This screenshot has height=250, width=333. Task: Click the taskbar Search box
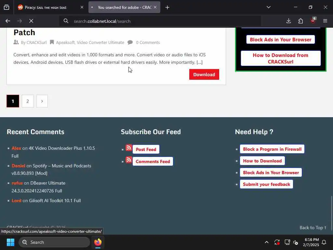pyautogui.click(x=54, y=242)
